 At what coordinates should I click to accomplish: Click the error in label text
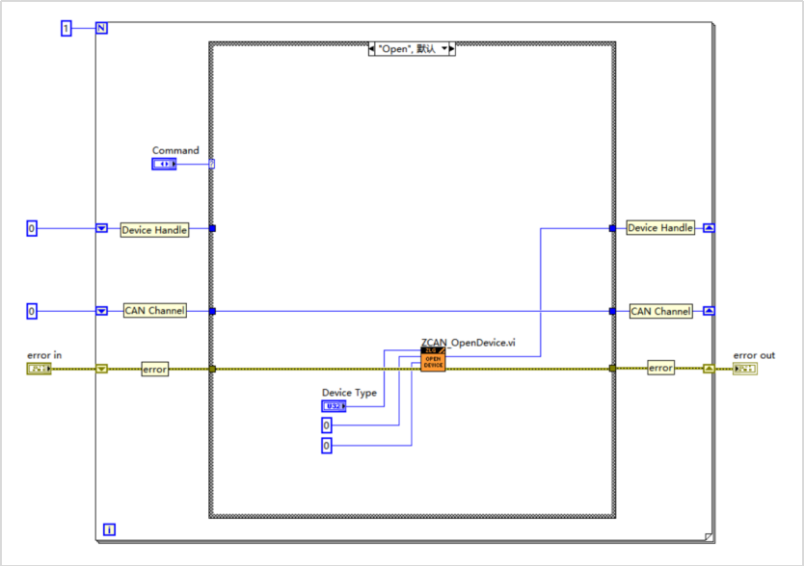tap(44, 355)
